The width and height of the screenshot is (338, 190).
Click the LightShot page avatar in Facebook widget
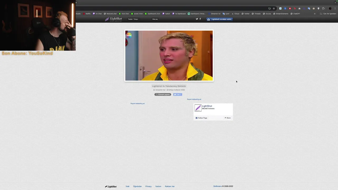[x=198, y=108]
